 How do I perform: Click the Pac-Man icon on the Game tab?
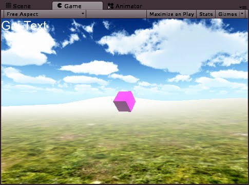(60, 6)
